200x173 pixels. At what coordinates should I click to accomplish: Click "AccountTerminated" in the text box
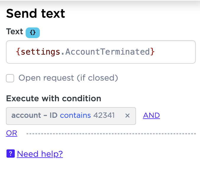(108, 52)
